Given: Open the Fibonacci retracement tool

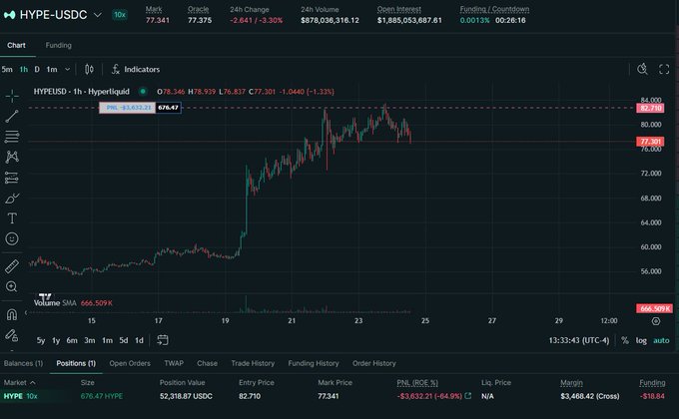Looking at the screenshot, I should point(12,137).
